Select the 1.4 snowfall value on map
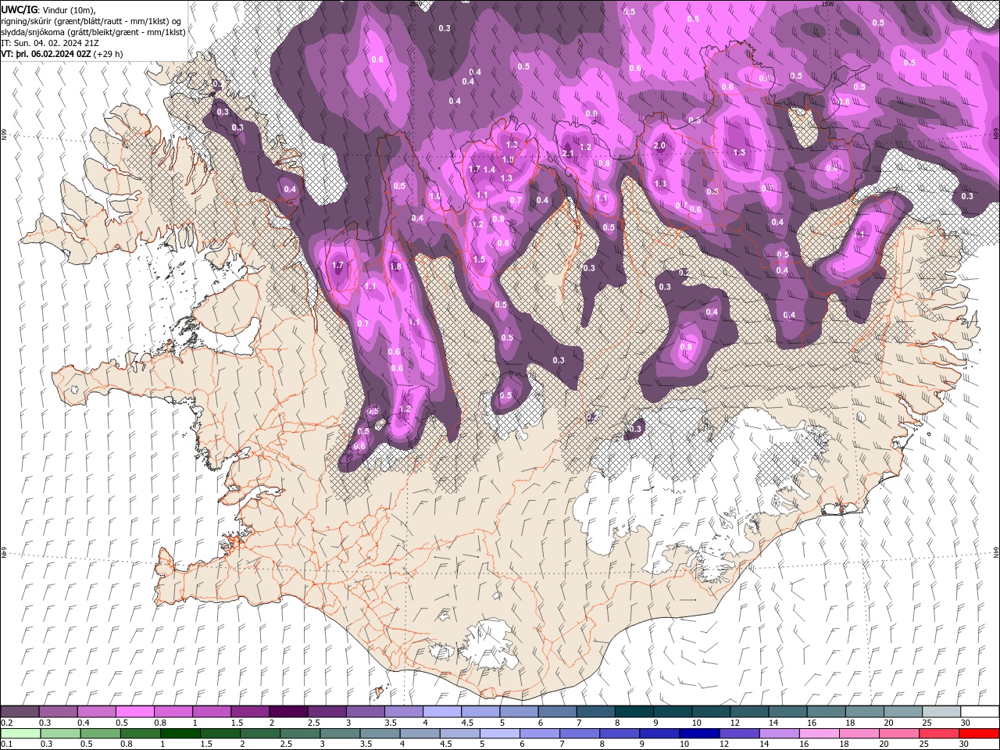 click(x=489, y=170)
